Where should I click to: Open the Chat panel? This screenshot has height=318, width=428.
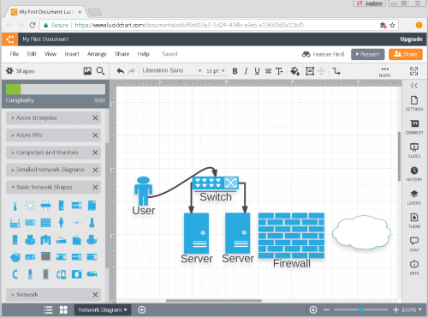(x=414, y=244)
